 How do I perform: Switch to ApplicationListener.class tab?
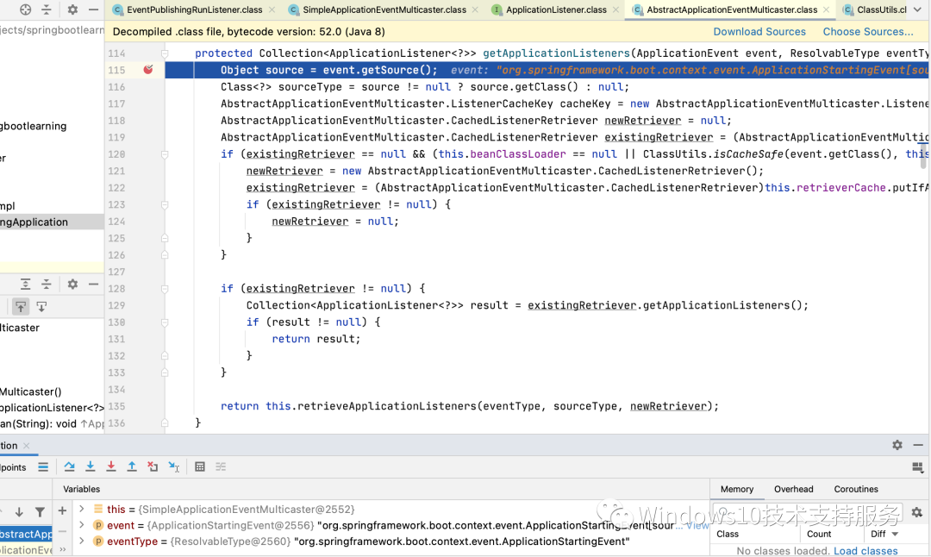pos(556,9)
